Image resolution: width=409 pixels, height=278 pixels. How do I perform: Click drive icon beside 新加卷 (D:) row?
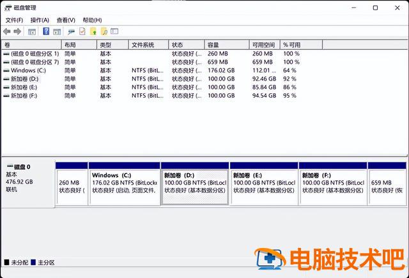pyautogui.click(x=6, y=79)
